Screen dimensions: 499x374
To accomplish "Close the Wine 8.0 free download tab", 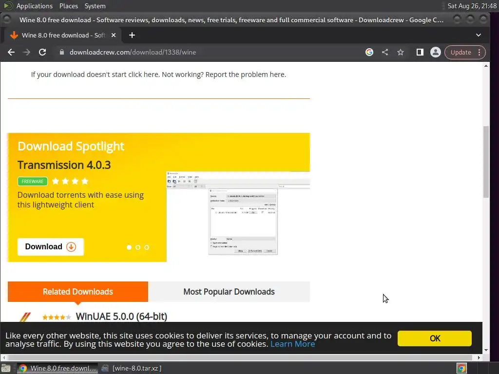I will (113, 35).
